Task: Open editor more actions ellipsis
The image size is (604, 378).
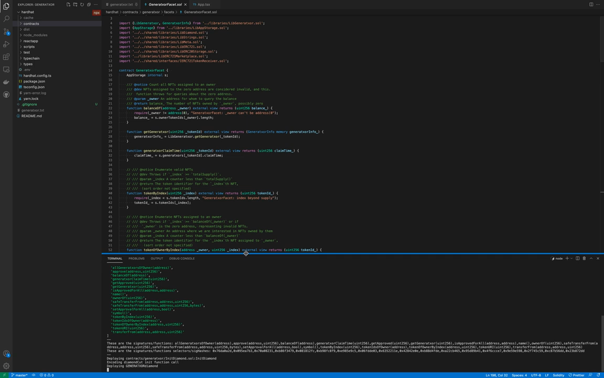Action: [x=598, y=5]
